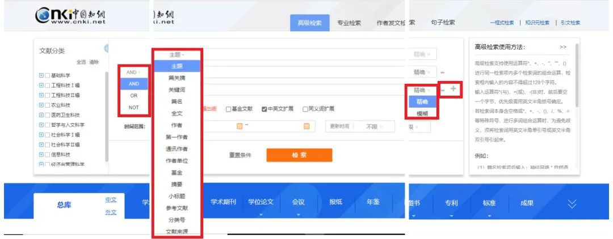Click 重置条件 to reset conditions
The height and width of the screenshot is (239, 613).
click(x=241, y=155)
